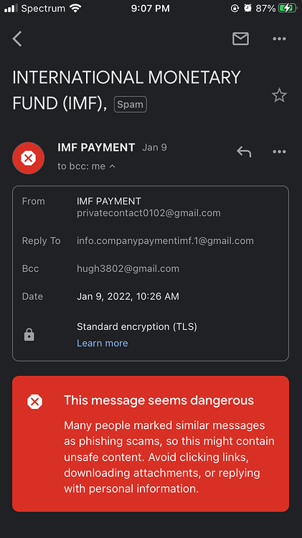Tap 'This message seems dangerous' heading
The image size is (302, 538).
pyautogui.click(x=159, y=400)
